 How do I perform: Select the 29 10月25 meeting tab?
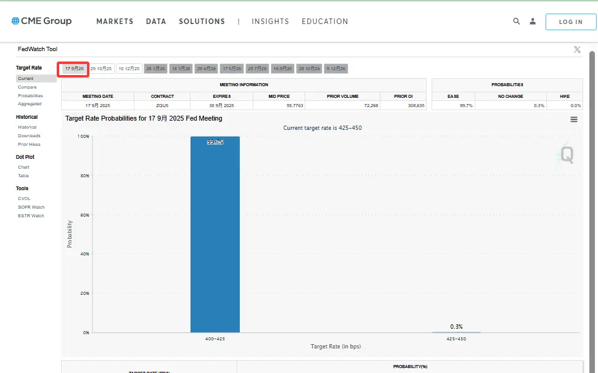[101, 69]
